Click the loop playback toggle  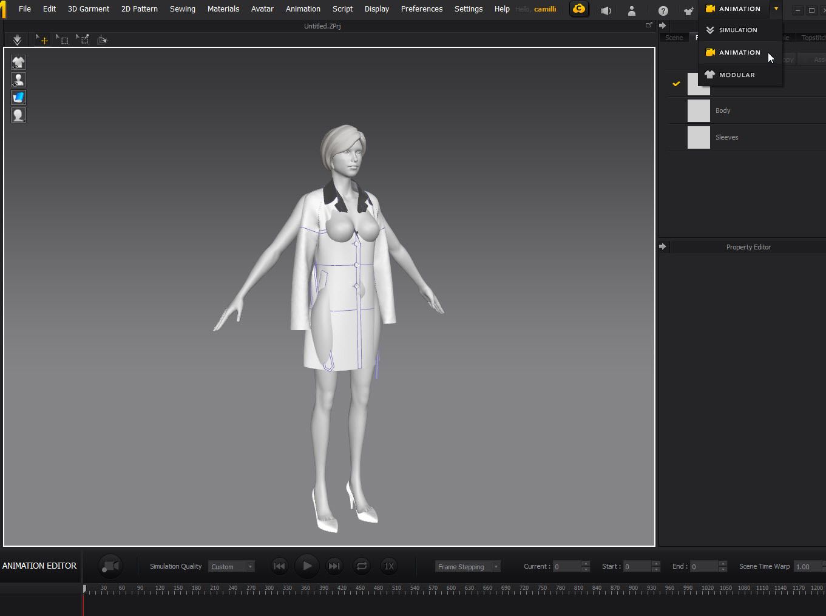(x=361, y=566)
